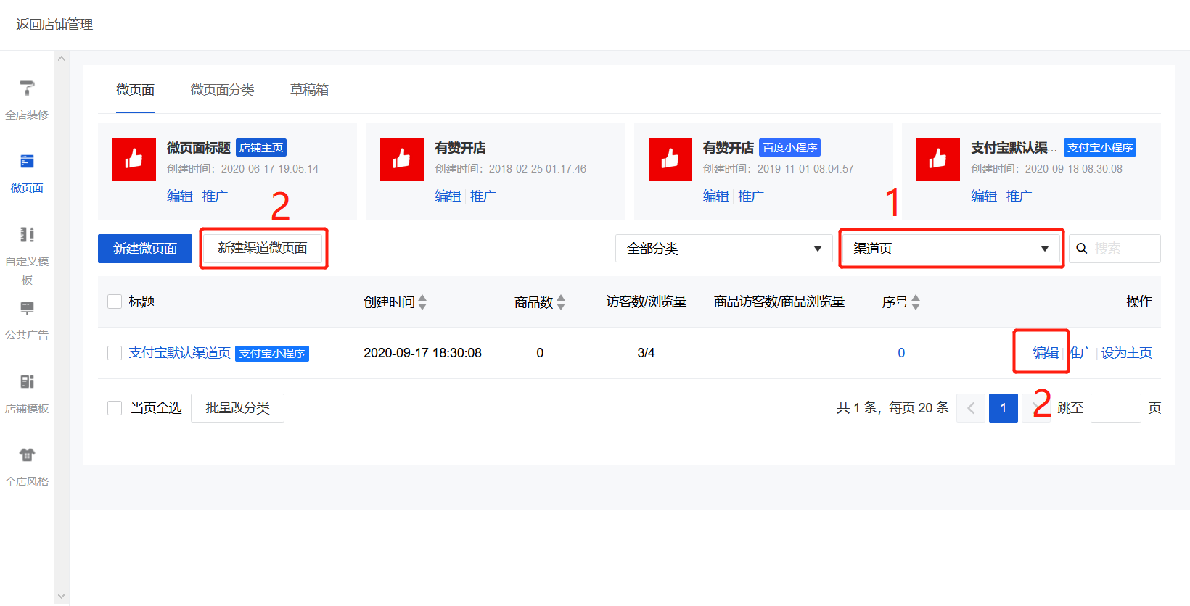Check the 支付宝默认渠道页 row checkbox
1190x606 pixels.
[x=115, y=353]
